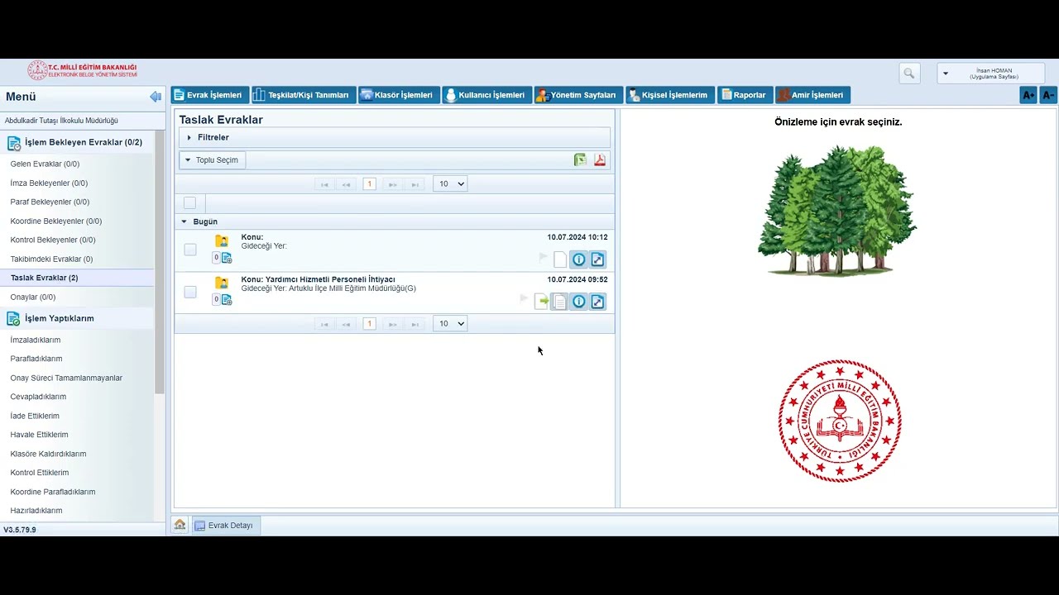Decrease font size with A- button
1059x595 pixels.
click(x=1048, y=95)
